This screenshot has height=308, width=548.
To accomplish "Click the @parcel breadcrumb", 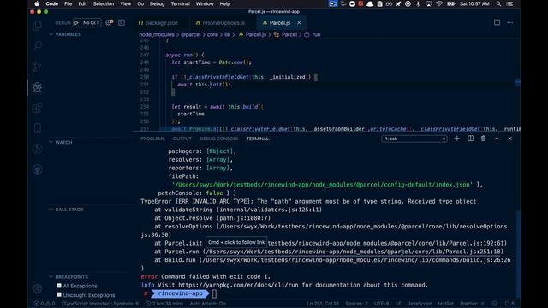I will [190, 34].
